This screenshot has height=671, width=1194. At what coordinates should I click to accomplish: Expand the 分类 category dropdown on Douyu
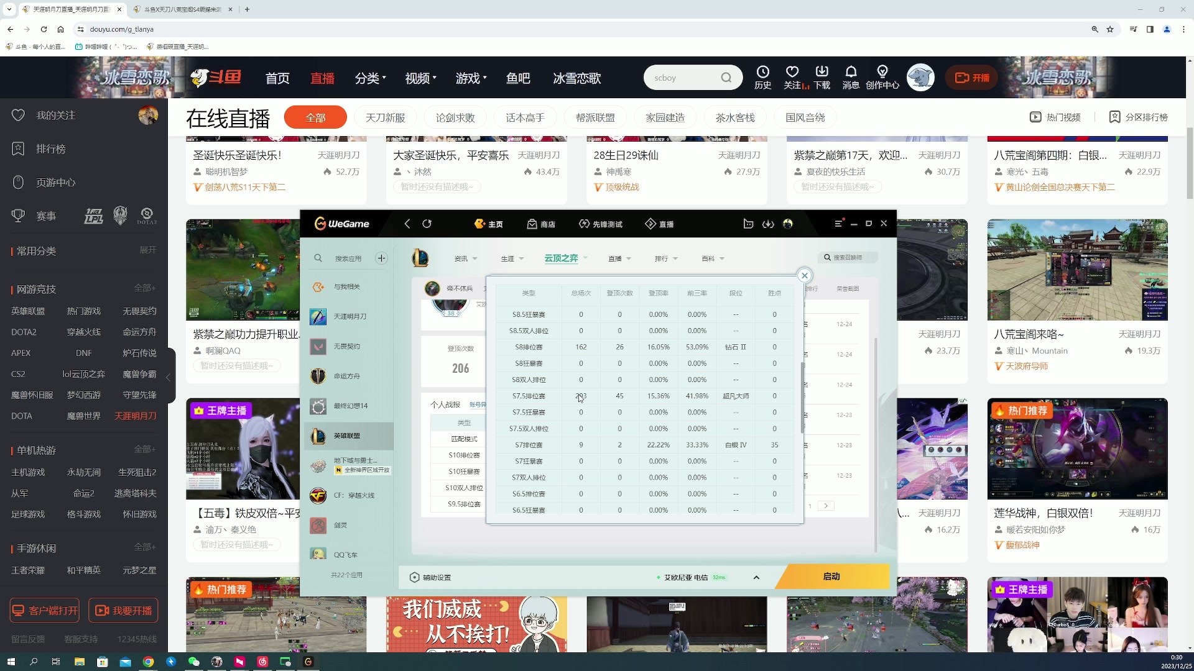point(370,78)
